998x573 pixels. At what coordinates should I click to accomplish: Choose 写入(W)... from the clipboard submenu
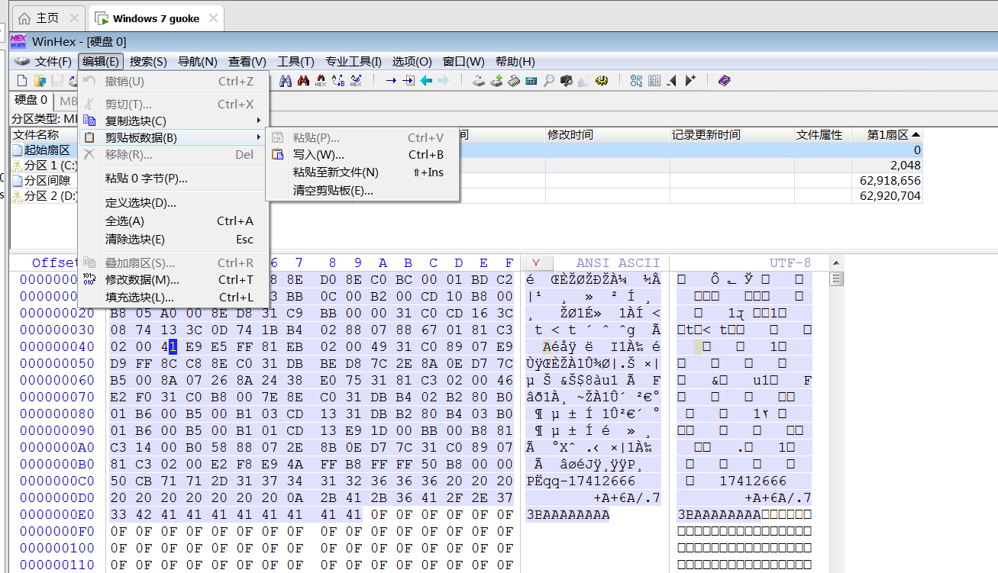point(362,155)
